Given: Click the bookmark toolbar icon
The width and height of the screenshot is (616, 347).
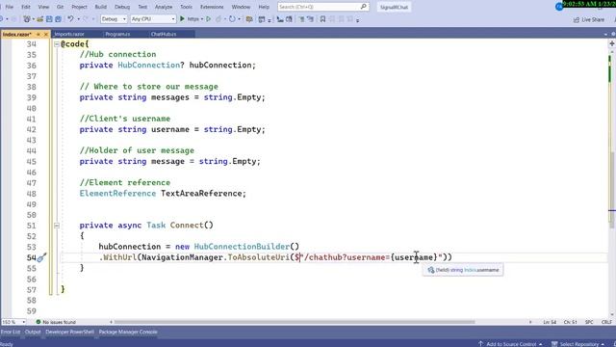Looking at the screenshot, I should (x=322, y=19).
